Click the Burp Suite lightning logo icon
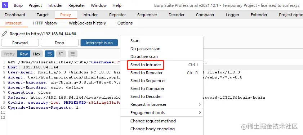The height and width of the screenshot is (135, 303). [5, 5]
